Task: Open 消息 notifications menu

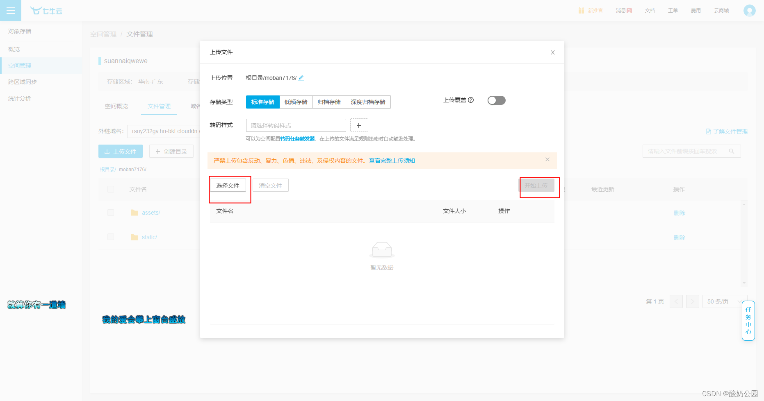Action: click(x=624, y=11)
